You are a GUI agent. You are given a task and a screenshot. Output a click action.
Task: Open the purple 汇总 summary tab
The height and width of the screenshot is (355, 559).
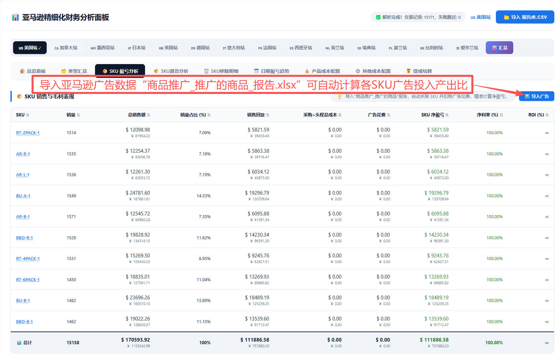pos(500,48)
